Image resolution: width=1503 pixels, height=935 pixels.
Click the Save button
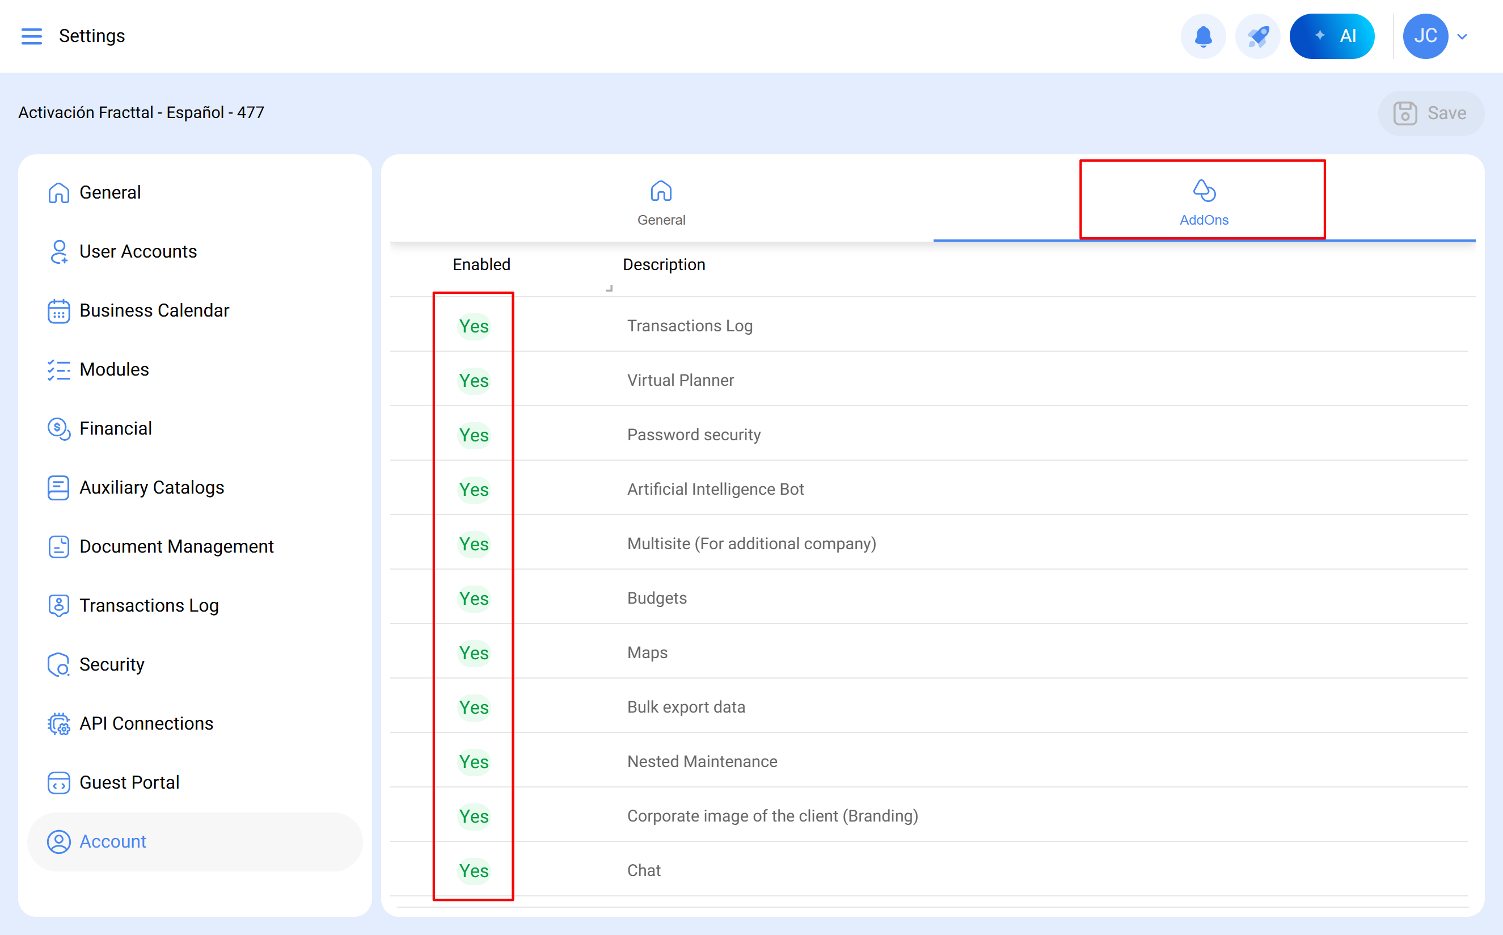click(1432, 112)
